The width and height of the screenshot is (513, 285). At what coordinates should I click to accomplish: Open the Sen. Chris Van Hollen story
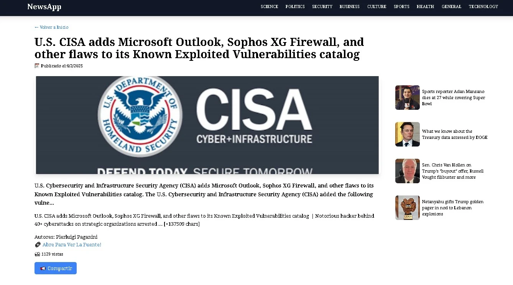[452, 171]
